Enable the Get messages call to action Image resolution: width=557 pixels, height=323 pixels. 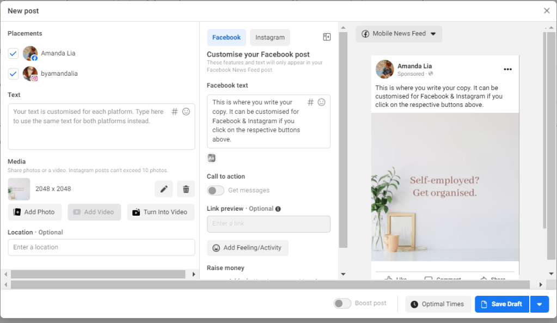(216, 191)
